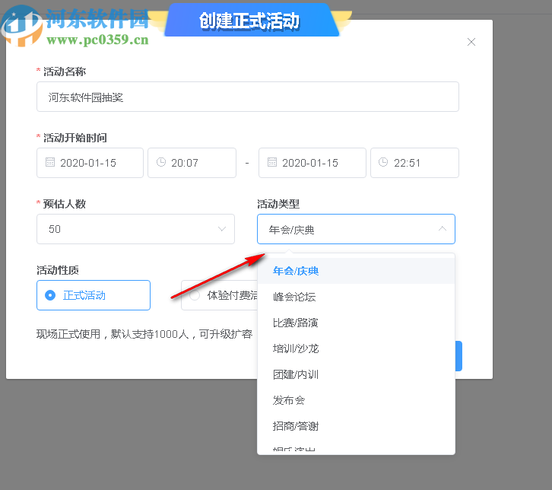Click the up chevron in 活动类型 box
This screenshot has width=552, height=490.
pyautogui.click(x=443, y=229)
